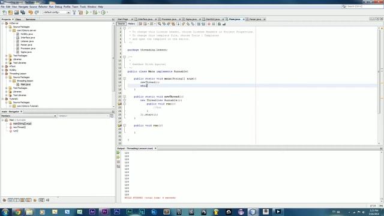Select Main.java in the Projects tree
This screenshot has height=216, width=384.
pos(25,84)
